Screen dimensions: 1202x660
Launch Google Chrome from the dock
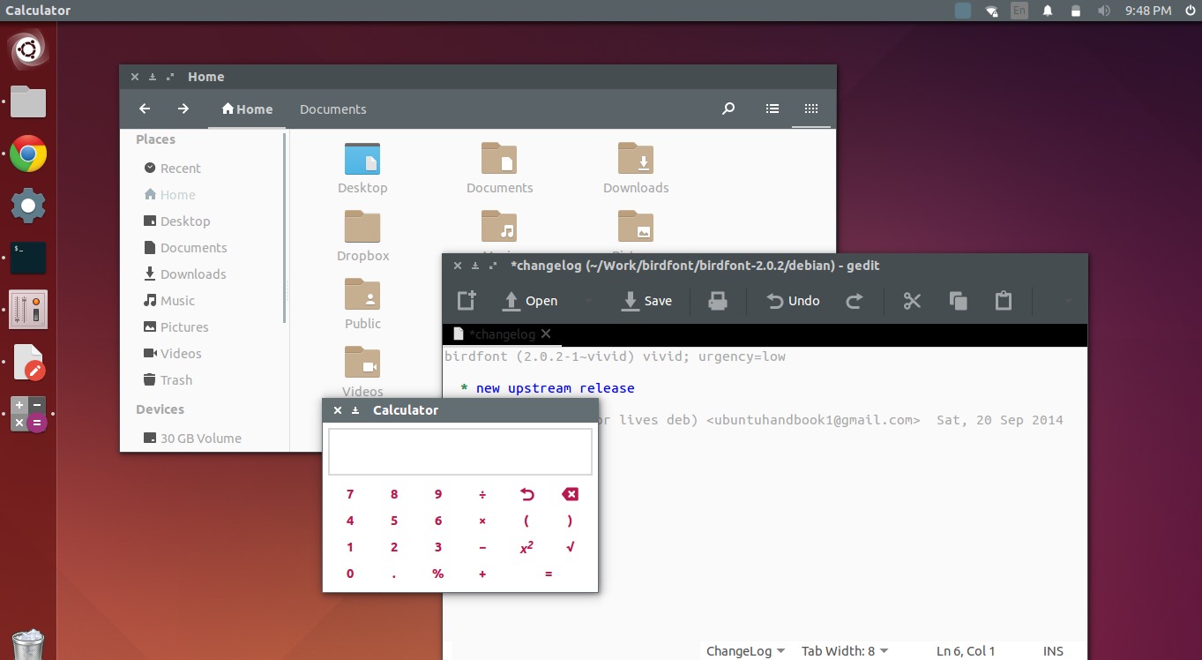[x=27, y=154]
